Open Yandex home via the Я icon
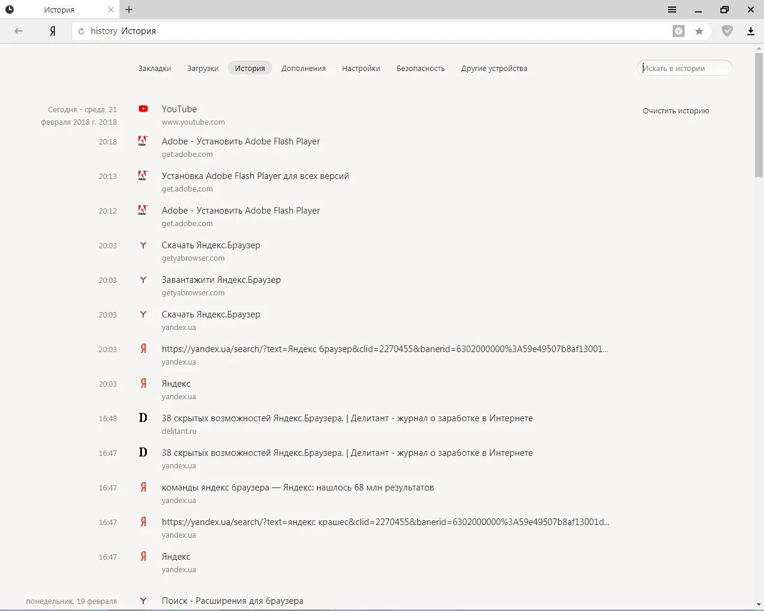 point(53,31)
